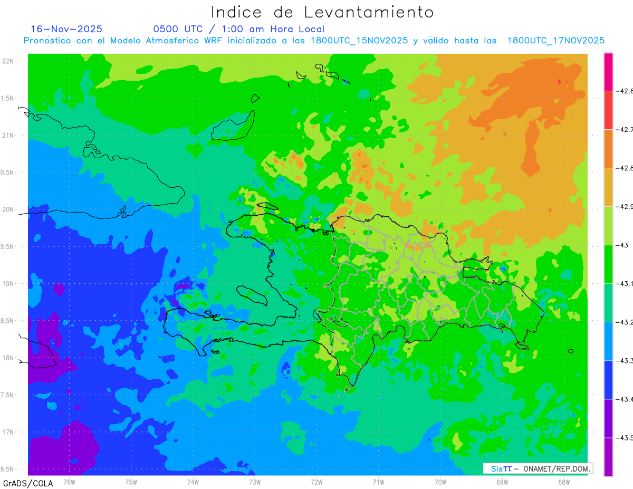The image size is (633, 489).
Task: Click the legend value "-43.4"
Action: pyautogui.click(x=626, y=399)
